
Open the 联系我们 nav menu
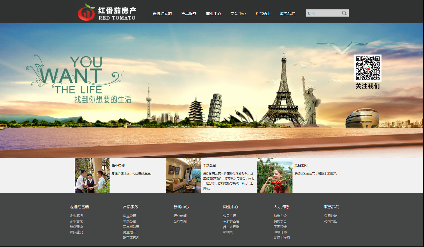[x=288, y=14]
